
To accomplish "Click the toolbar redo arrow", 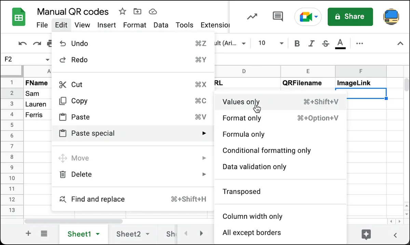I will 37,43.
